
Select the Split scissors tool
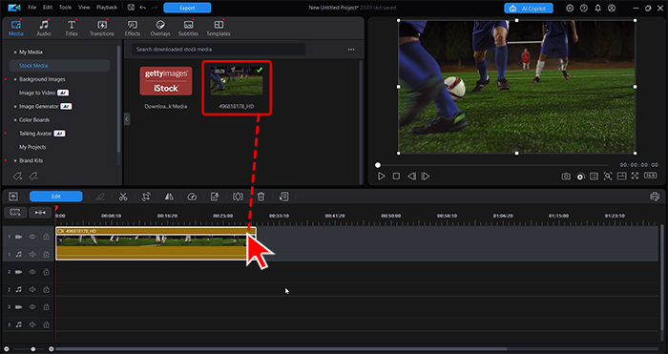pos(123,197)
